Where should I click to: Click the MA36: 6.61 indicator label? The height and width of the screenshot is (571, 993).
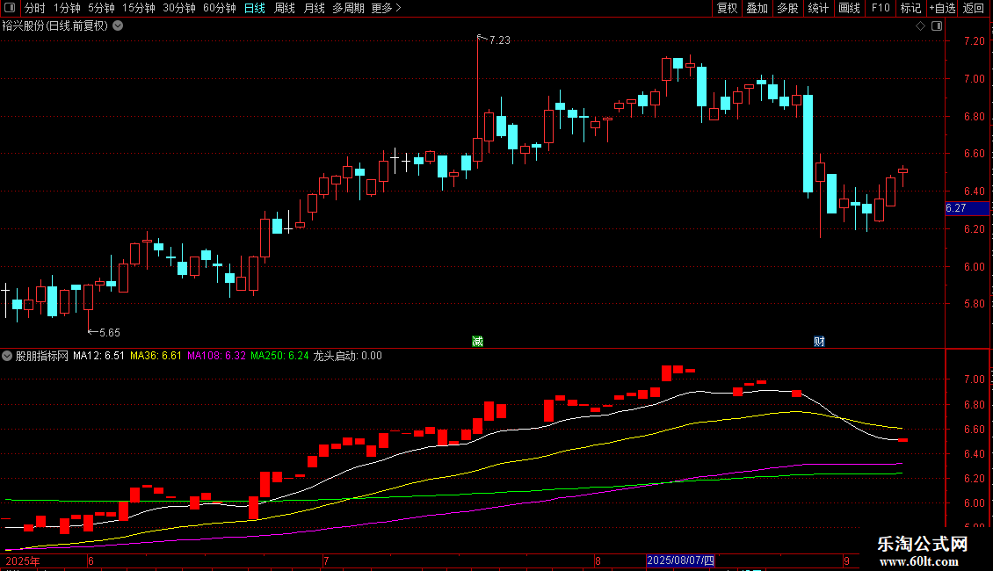156,356
